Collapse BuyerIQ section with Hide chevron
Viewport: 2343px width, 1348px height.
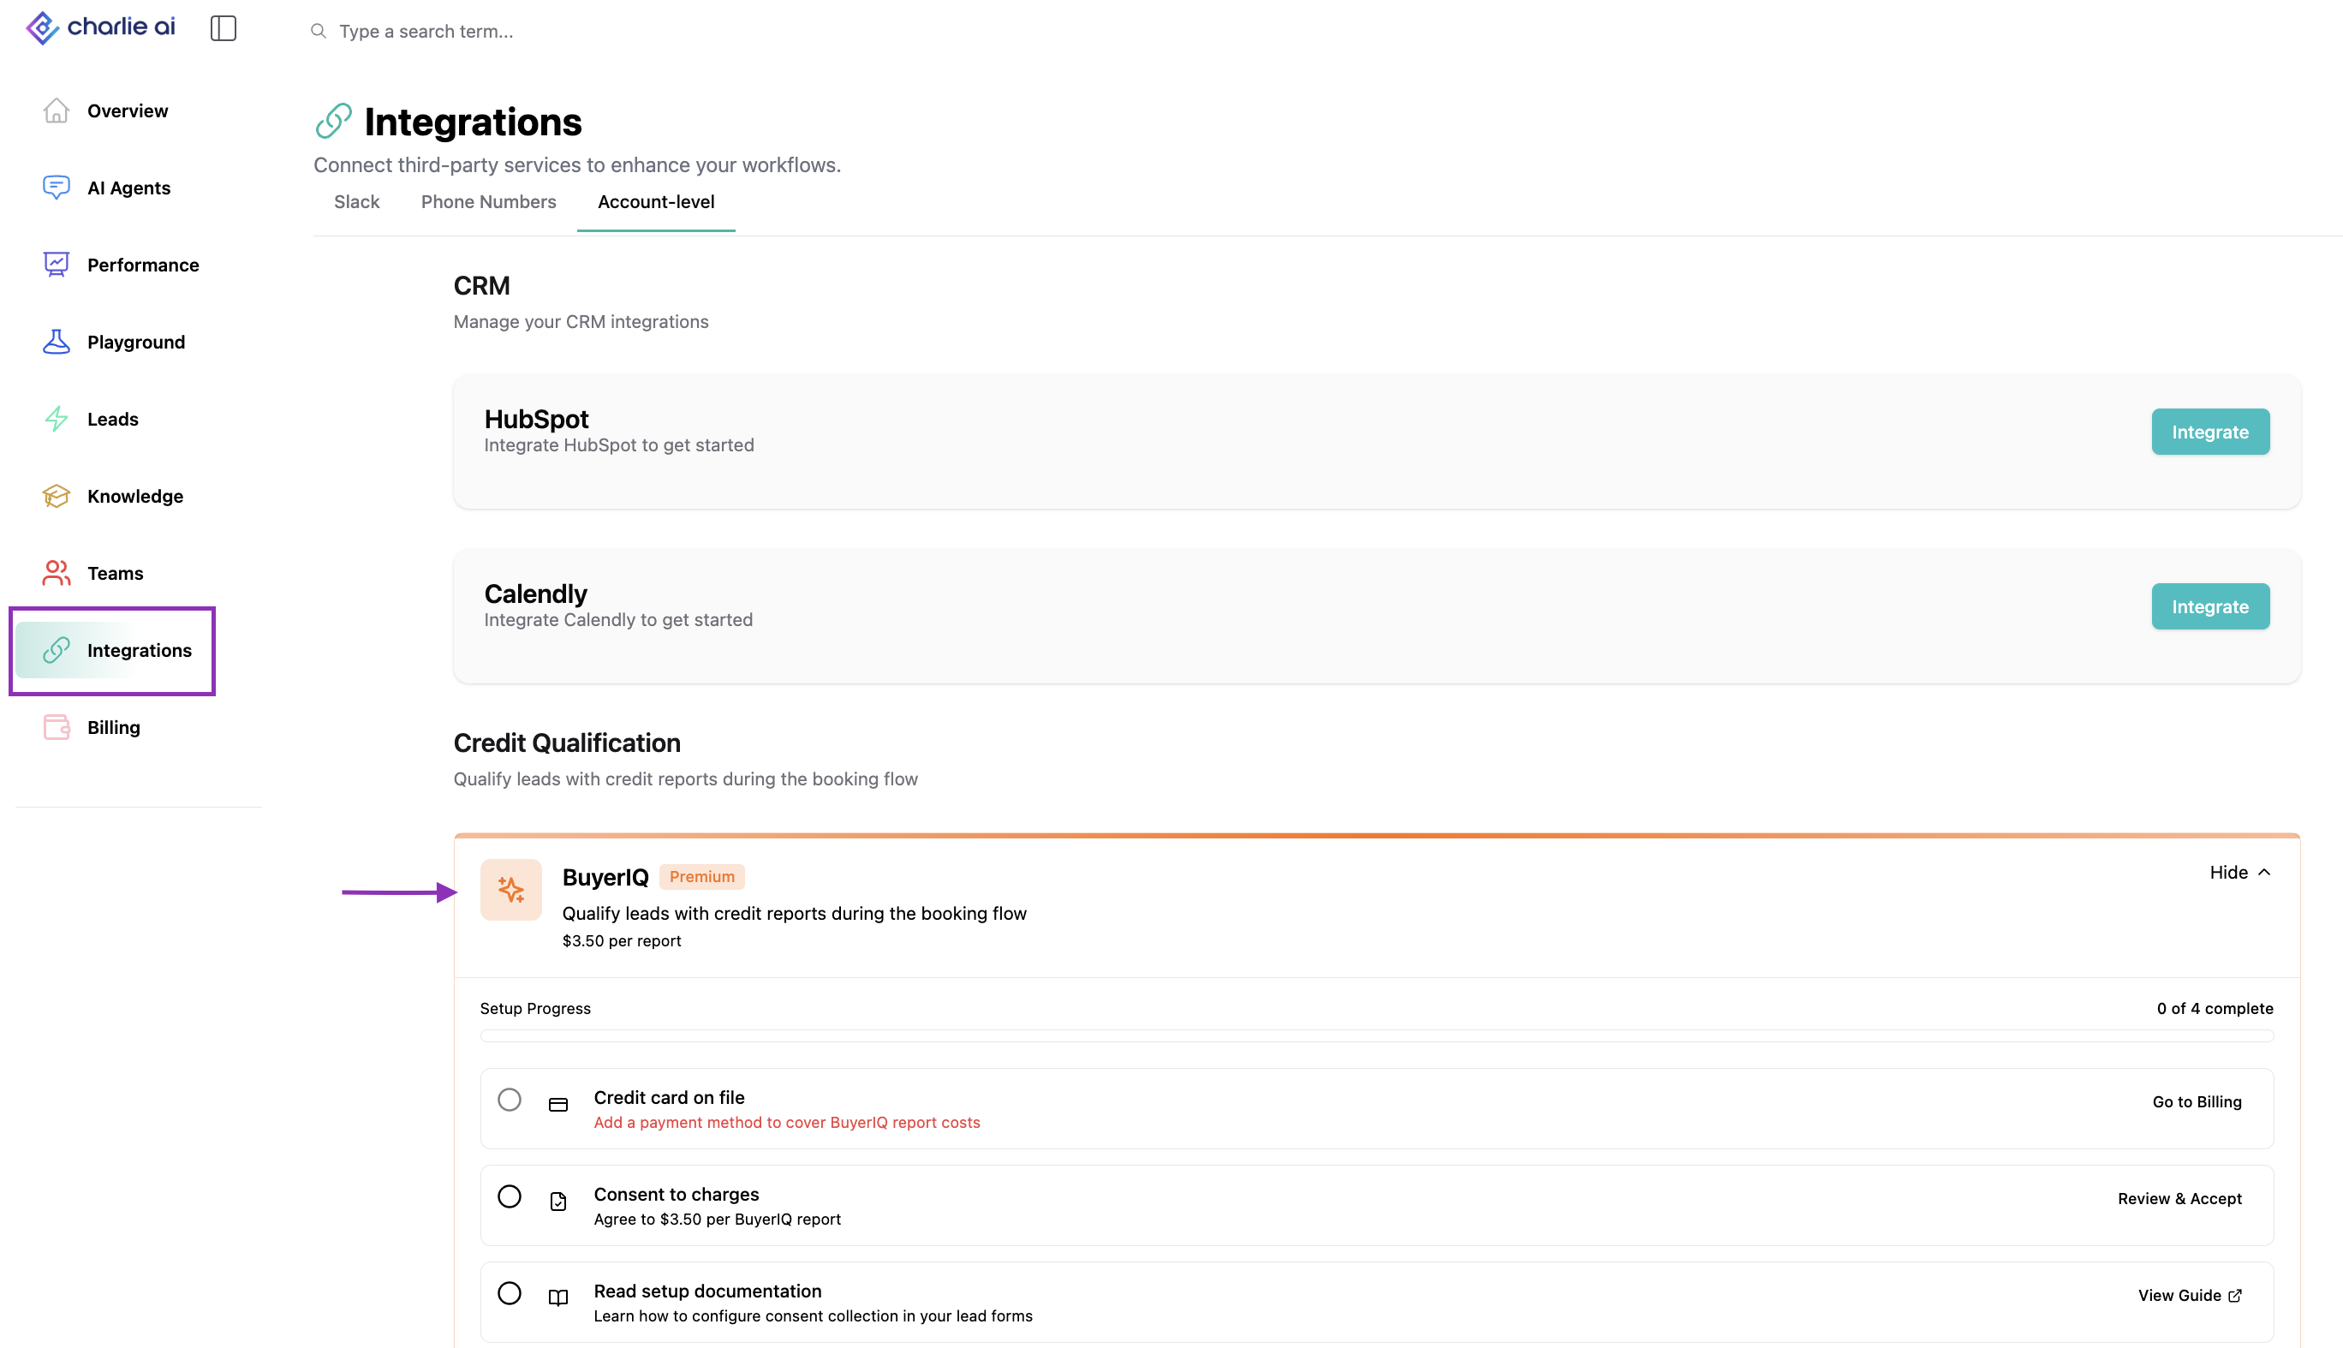(x=2240, y=873)
